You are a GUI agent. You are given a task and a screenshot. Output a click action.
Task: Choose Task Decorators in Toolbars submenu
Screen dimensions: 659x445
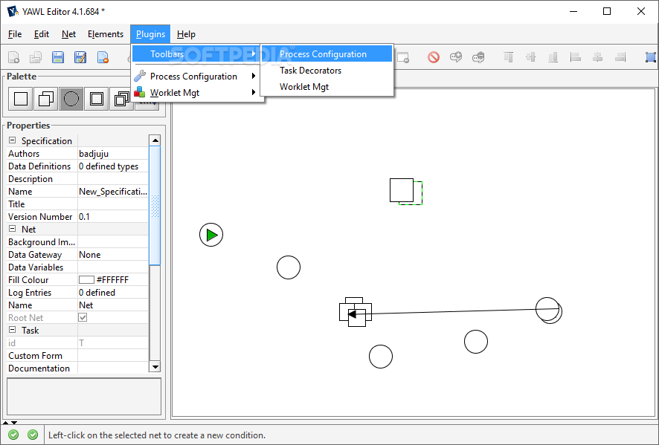[x=327, y=70]
